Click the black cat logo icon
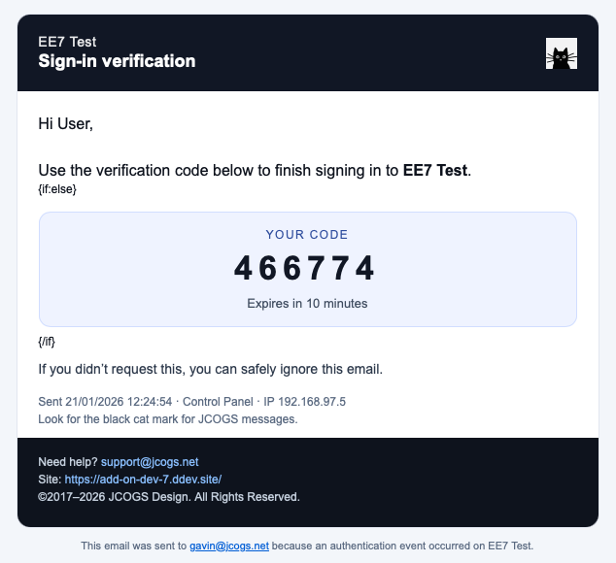Screen dimensions: 616x563 [562, 53]
